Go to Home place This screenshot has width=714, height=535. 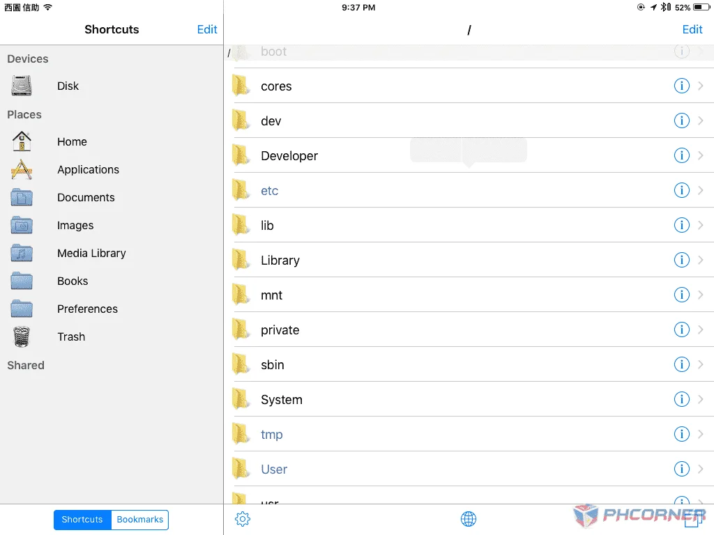72,141
